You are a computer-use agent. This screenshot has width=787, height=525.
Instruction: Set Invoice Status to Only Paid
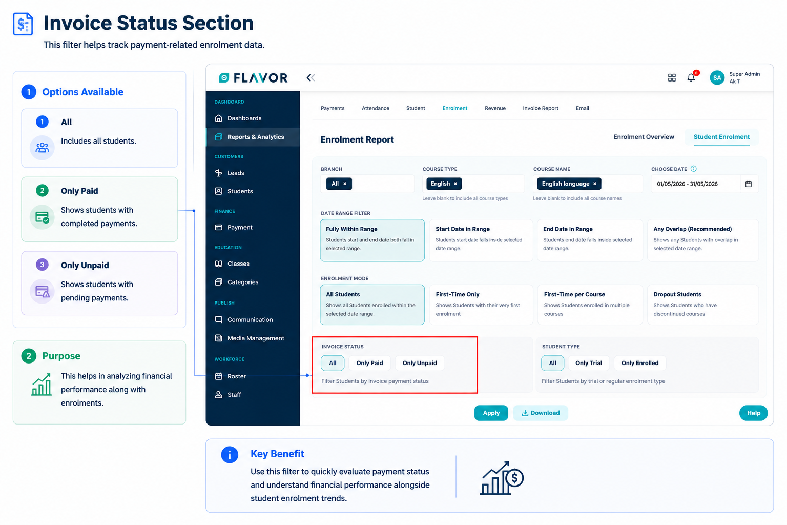pyautogui.click(x=369, y=363)
